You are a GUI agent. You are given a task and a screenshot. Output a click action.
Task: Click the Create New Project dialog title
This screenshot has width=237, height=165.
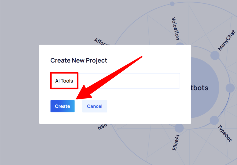[79, 60]
